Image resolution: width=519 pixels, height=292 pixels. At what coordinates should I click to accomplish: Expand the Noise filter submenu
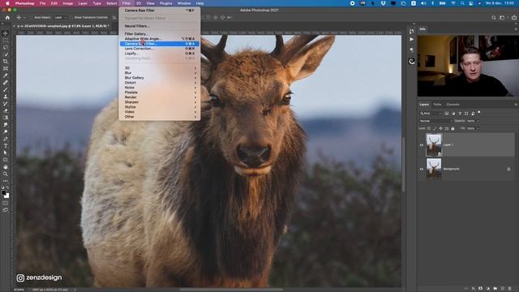159,88
